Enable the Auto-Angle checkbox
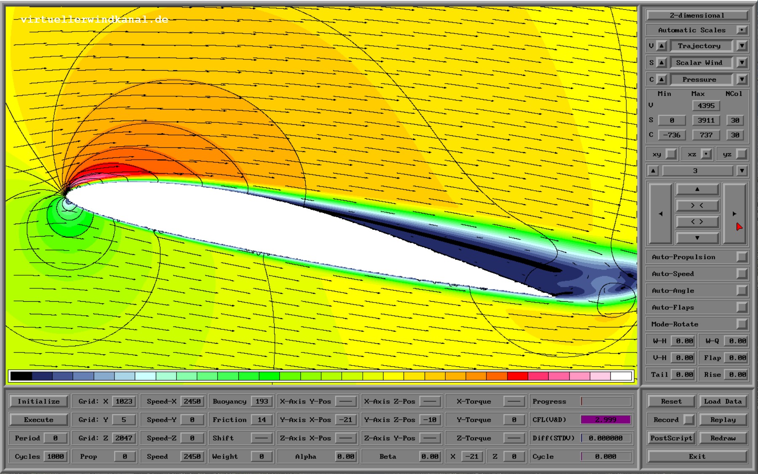The image size is (758, 474). coord(742,290)
